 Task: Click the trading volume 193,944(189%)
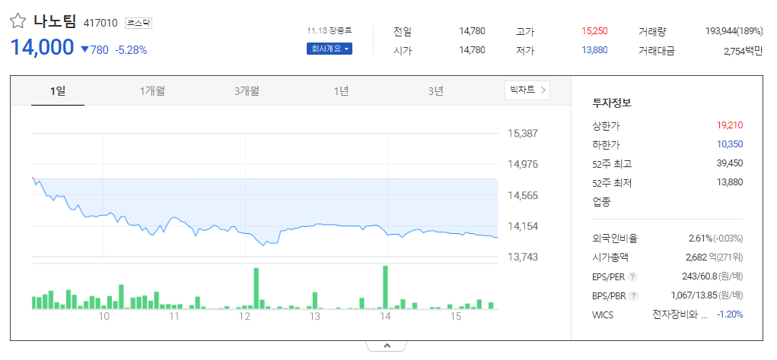[734, 31]
